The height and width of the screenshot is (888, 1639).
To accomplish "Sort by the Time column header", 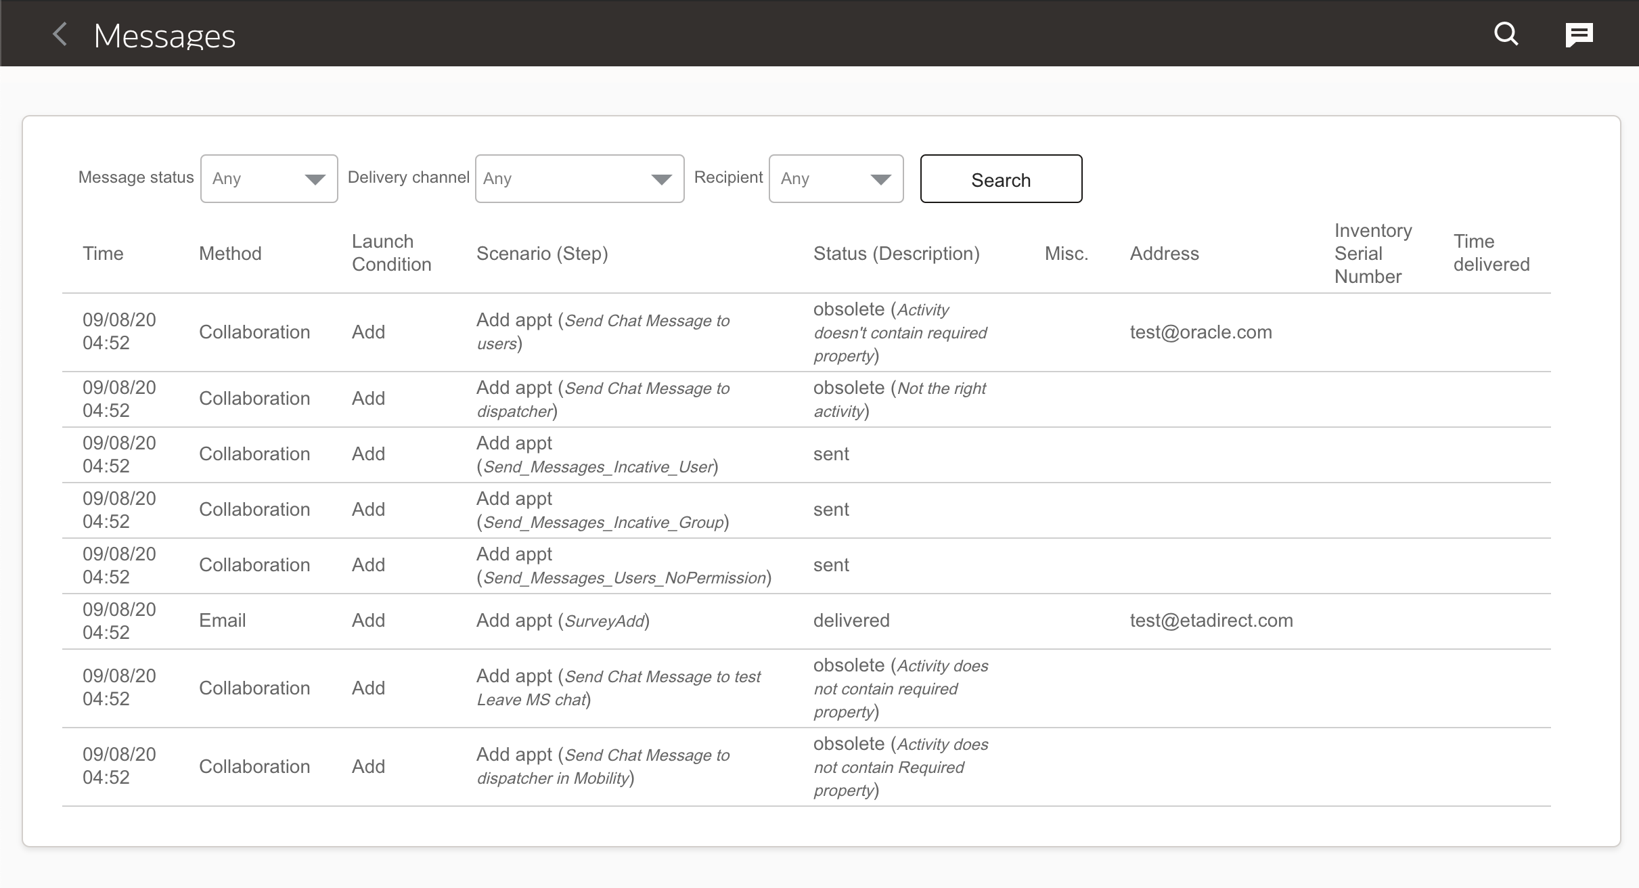I will coord(103,254).
